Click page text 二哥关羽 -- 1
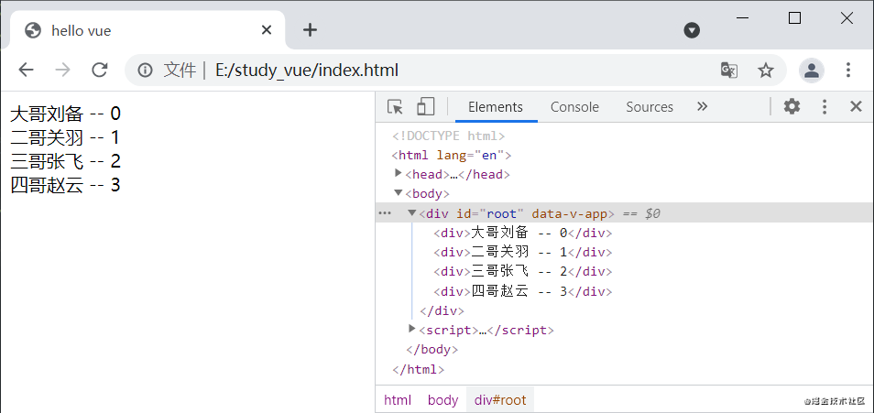This screenshot has width=874, height=413. click(x=66, y=137)
